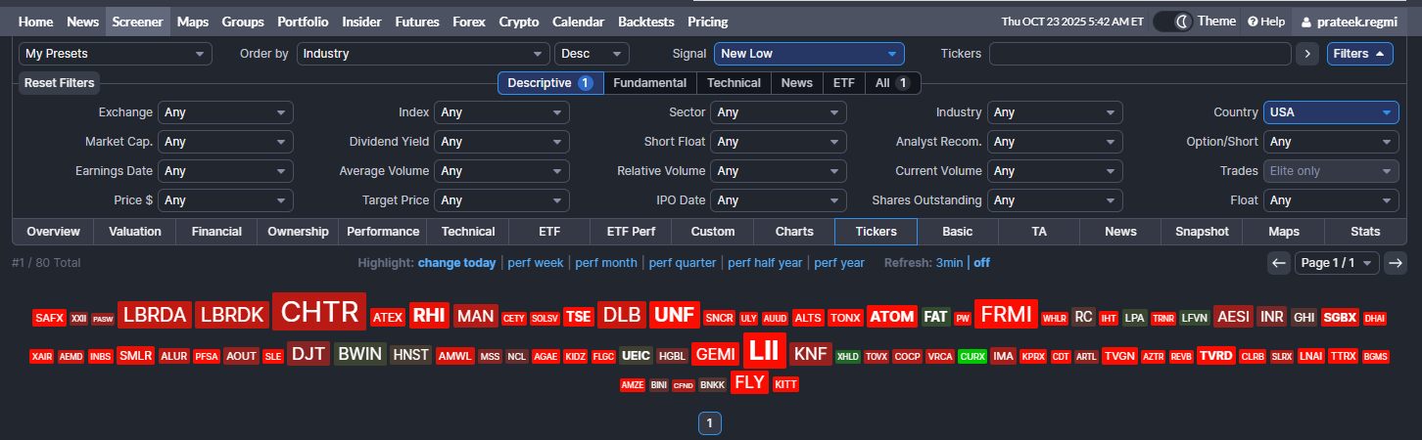This screenshot has height=440, width=1422.
Task: Toggle the dark/light Theme switch
Action: click(x=1173, y=22)
